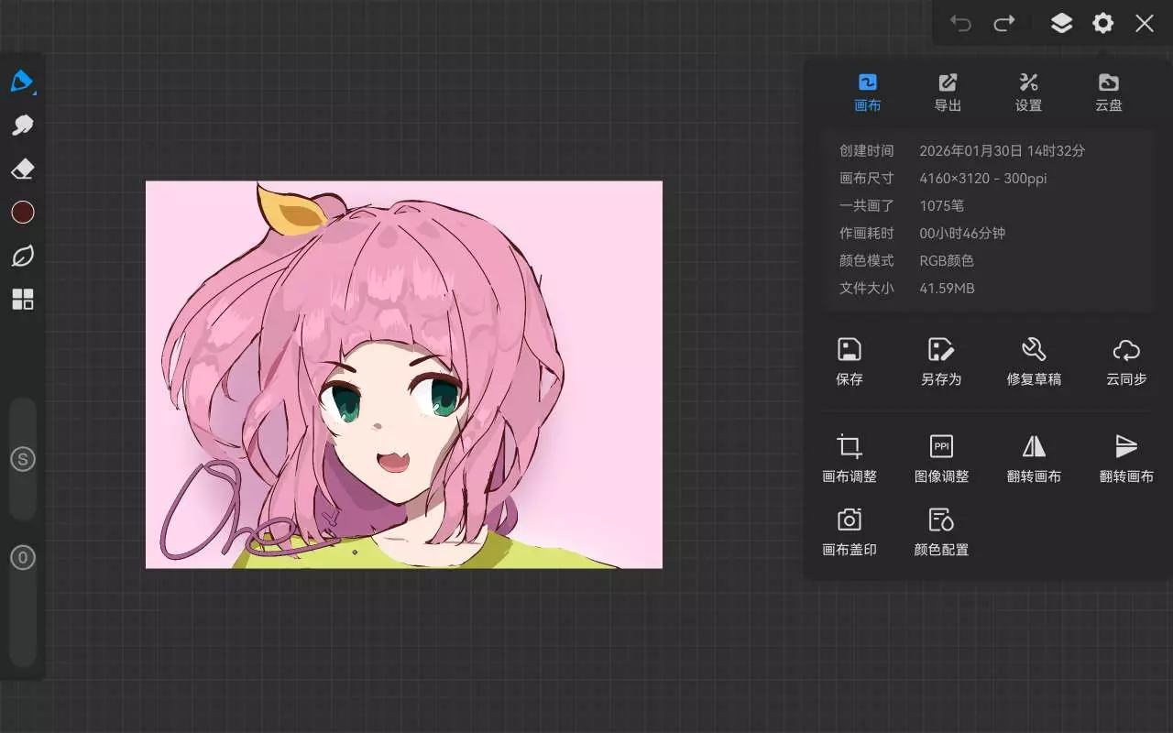Flip canvas horizontally with first 翻转画布
This screenshot has height=733, width=1173.
tap(1034, 459)
